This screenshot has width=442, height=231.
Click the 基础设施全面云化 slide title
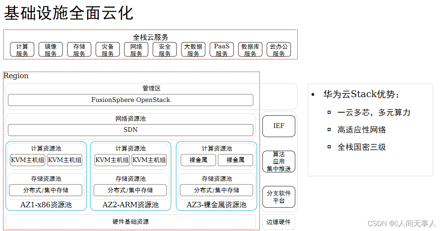[x=68, y=13]
